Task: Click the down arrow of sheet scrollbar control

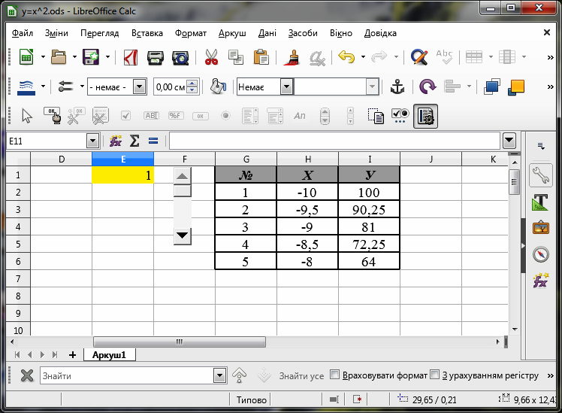Action: (x=182, y=236)
